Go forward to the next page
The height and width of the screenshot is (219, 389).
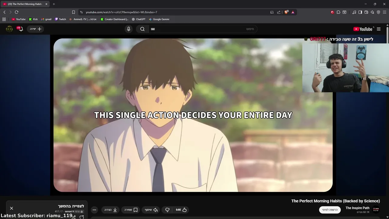pos(10,12)
